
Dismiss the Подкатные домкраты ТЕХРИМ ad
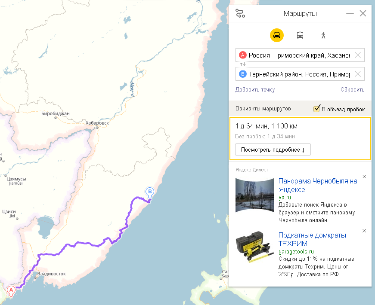tap(364, 231)
